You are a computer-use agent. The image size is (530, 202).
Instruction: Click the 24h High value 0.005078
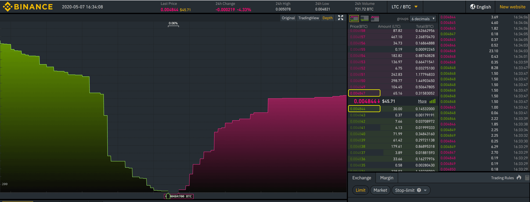(x=283, y=9)
